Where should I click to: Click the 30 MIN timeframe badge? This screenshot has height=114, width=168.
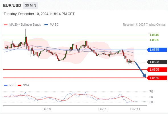[x=30, y=5]
